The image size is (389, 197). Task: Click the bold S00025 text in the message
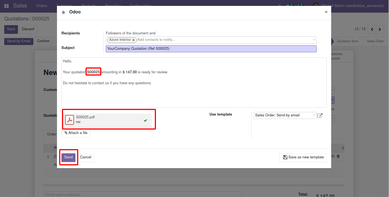93,72
